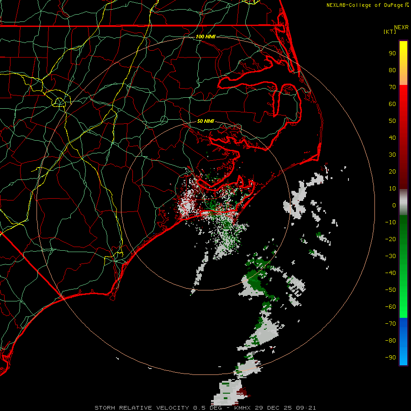Click the -30 value on the velocity scale
Viewport: 411px width, 411px height.
pos(390,256)
